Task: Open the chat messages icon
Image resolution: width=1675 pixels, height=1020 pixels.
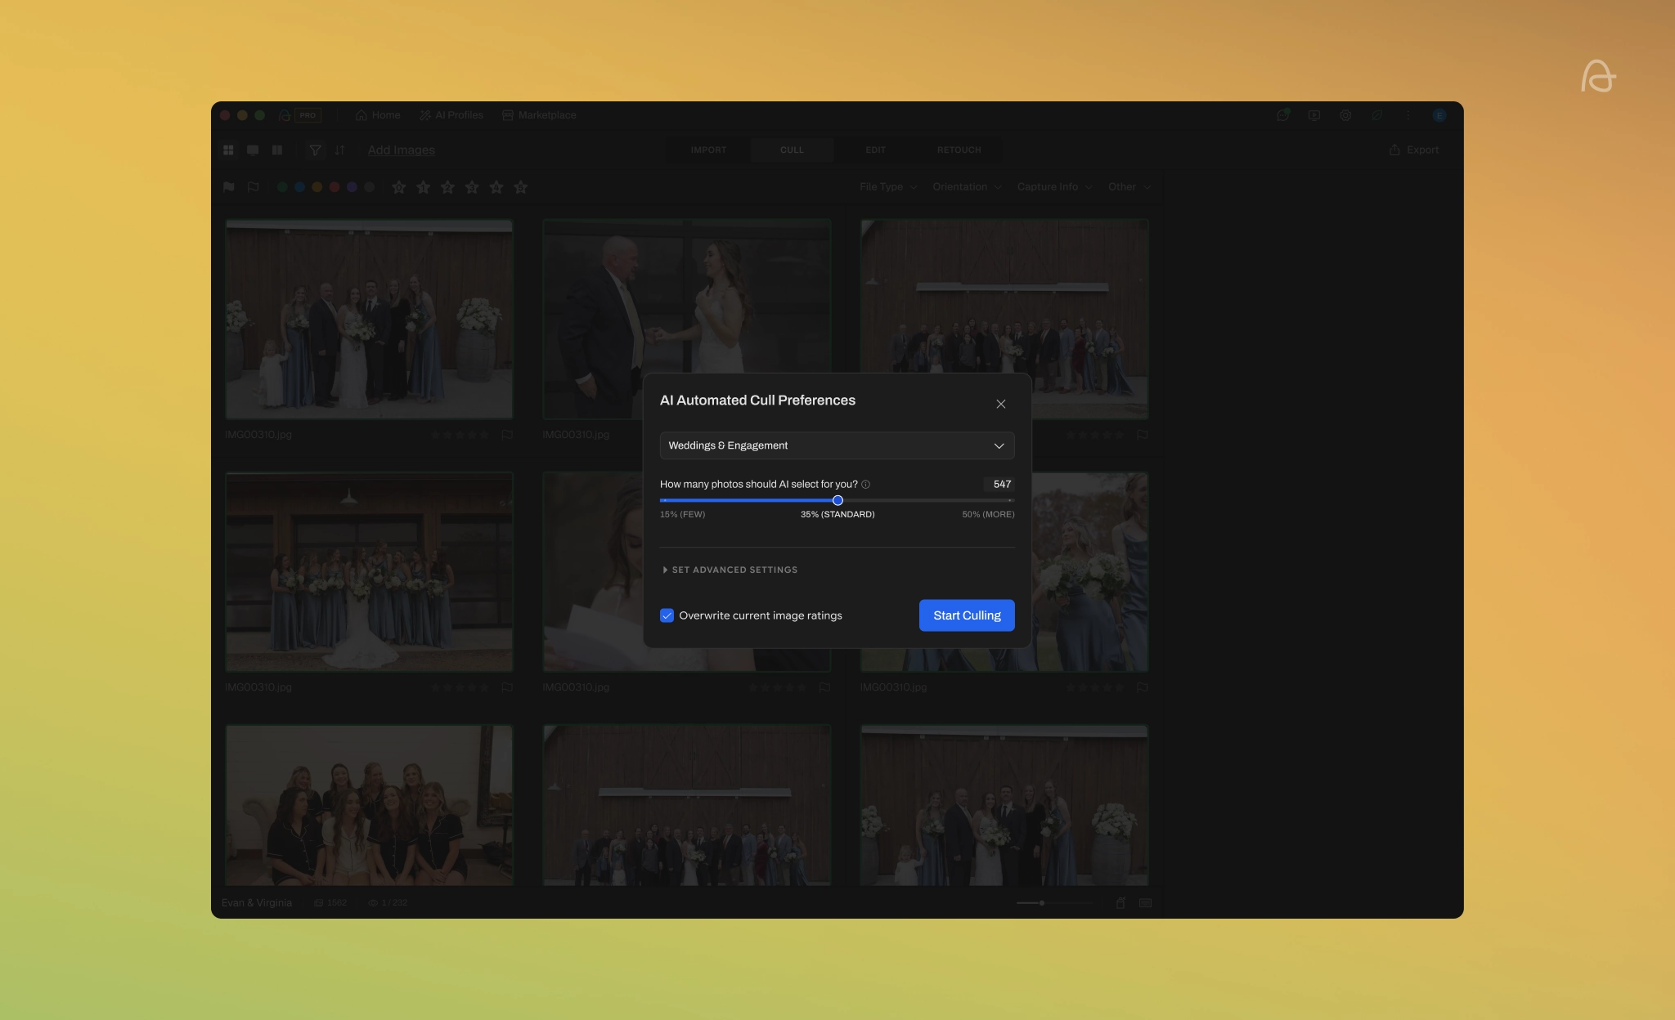Action: coord(1283,115)
